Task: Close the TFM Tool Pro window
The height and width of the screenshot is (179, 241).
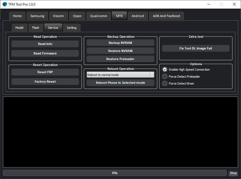Action: (x=234, y=4)
